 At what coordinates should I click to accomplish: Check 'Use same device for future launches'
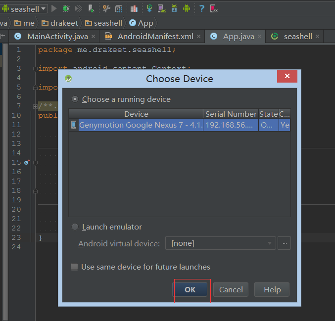(x=74, y=267)
